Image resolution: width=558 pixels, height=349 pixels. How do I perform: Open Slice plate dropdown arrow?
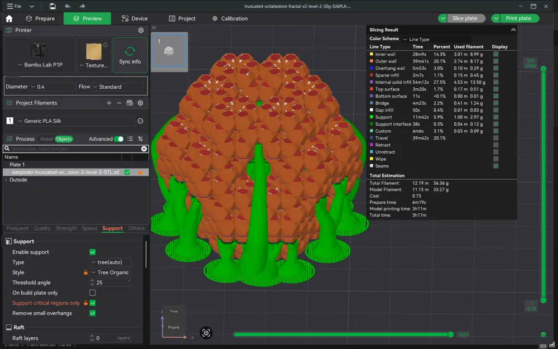coord(442,18)
